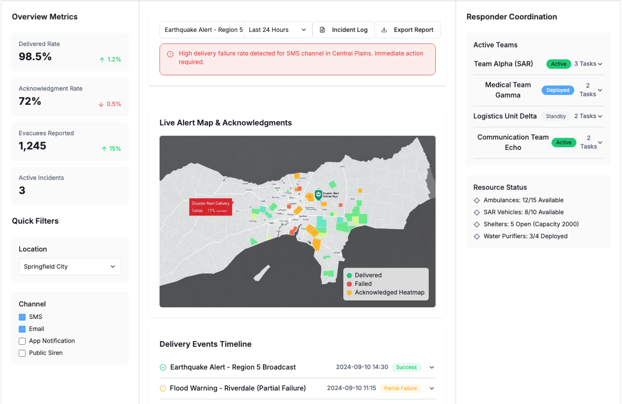Screen dimensions: 622x404
Task: Open the Last 24 Hours dropdown
Action: 277,30
